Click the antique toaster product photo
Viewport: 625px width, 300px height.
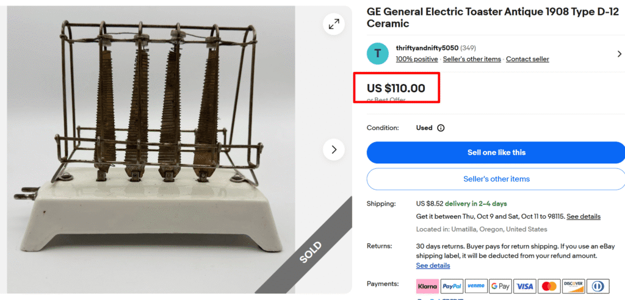point(165,152)
